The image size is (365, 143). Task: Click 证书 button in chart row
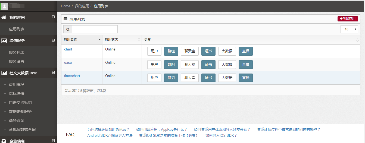(208, 51)
